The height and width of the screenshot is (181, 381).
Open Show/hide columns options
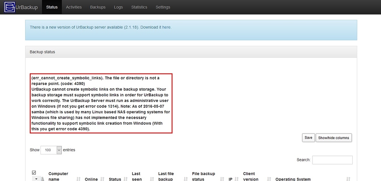coord(334,138)
